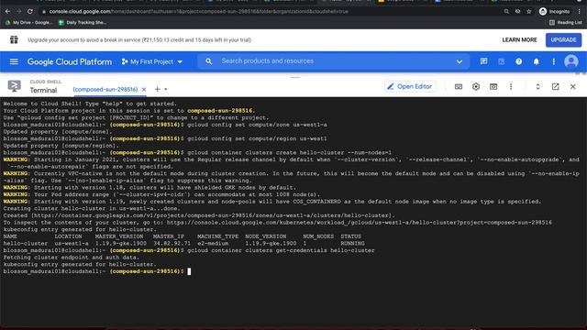Screen dimensions: 587x330
Task: Click the hello-cluster name in the table output
Action: click(26, 243)
